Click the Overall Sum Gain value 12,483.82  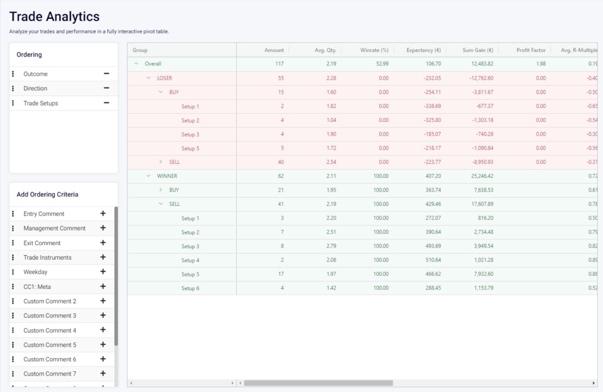coord(482,64)
